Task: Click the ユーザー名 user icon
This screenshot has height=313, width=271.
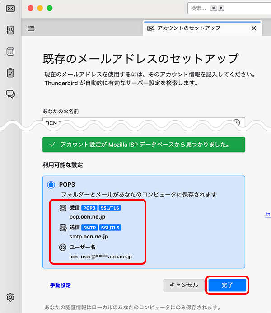Action: click(x=63, y=247)
